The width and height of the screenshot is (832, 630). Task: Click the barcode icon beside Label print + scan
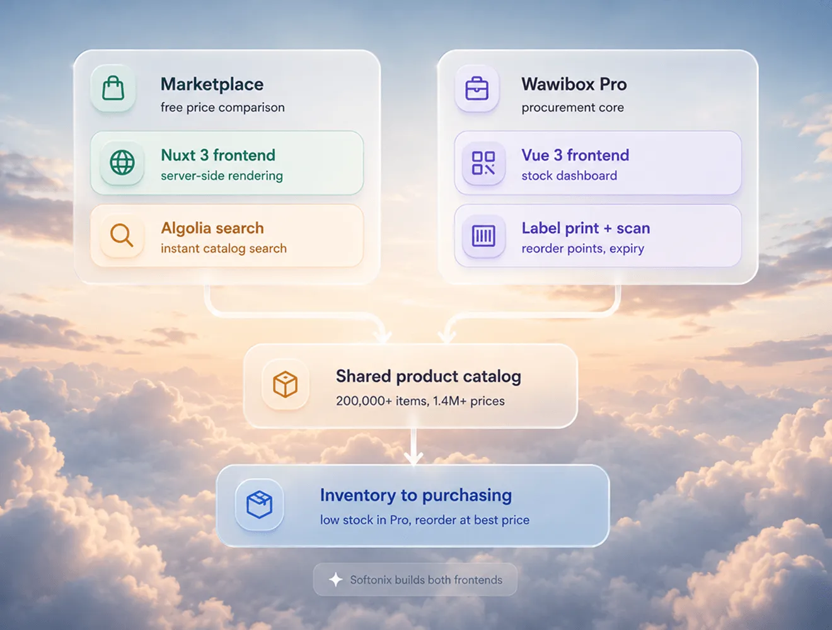483,236
